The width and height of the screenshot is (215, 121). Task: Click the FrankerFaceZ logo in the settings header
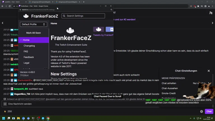click(x=26, y=16)
